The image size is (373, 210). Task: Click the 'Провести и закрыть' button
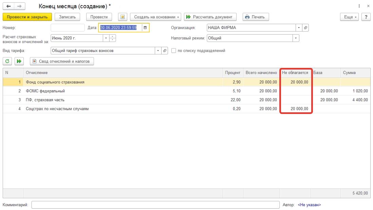click(x=27, y=17)
